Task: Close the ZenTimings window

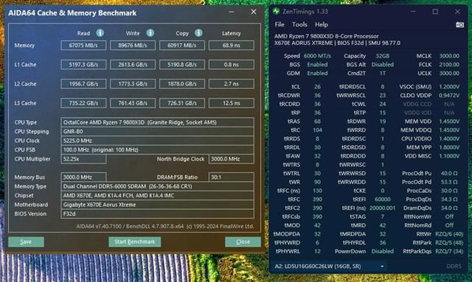Action: [457, 12]
